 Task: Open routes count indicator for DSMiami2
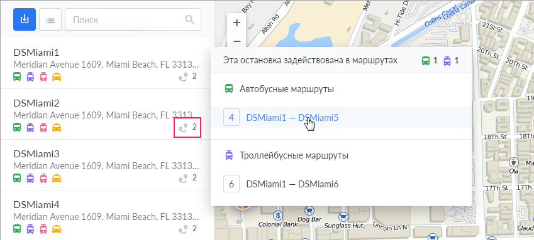[187, 127]
